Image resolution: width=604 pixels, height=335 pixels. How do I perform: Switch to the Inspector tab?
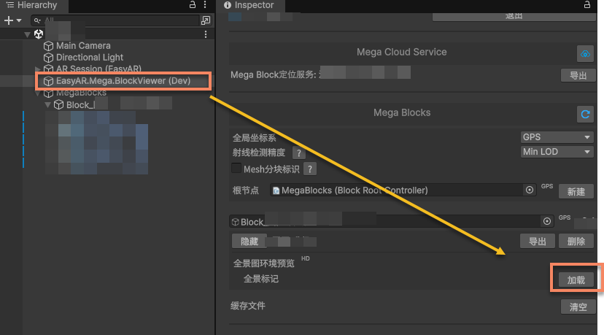tap(252, 5)
